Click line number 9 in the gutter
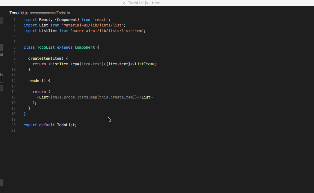 point(14,64)
